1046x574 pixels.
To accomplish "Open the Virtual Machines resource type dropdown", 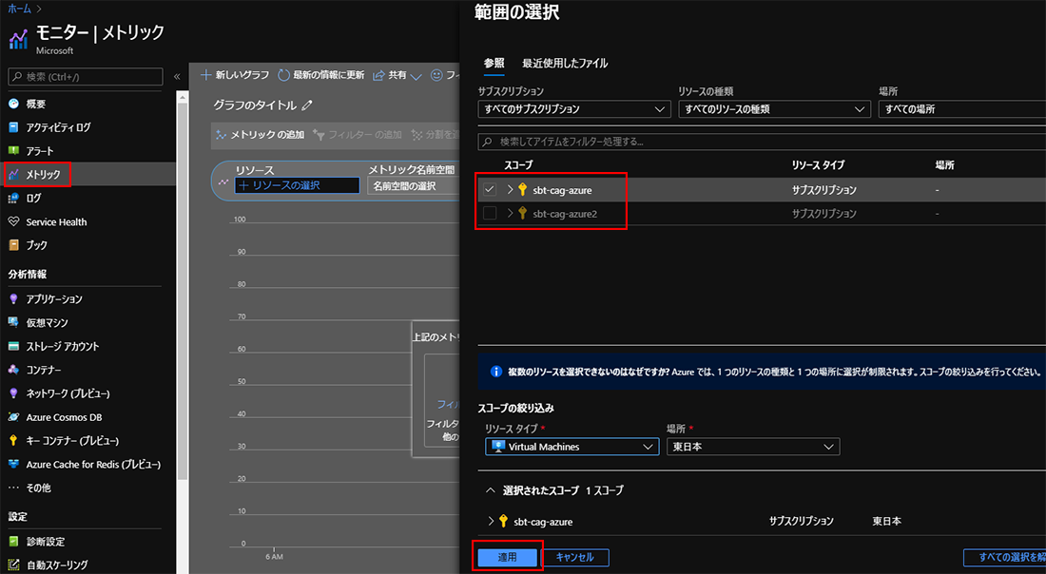I will [571, 447].
